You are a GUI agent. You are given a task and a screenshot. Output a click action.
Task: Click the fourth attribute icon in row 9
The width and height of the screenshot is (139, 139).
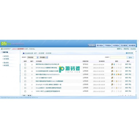click(119, 74)
